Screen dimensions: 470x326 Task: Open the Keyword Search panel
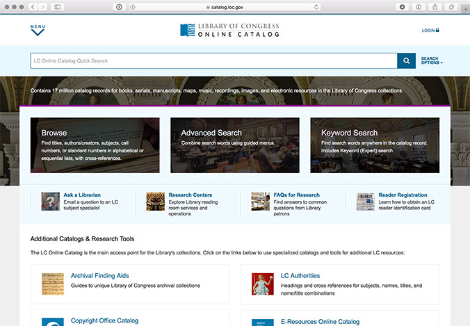374,145
